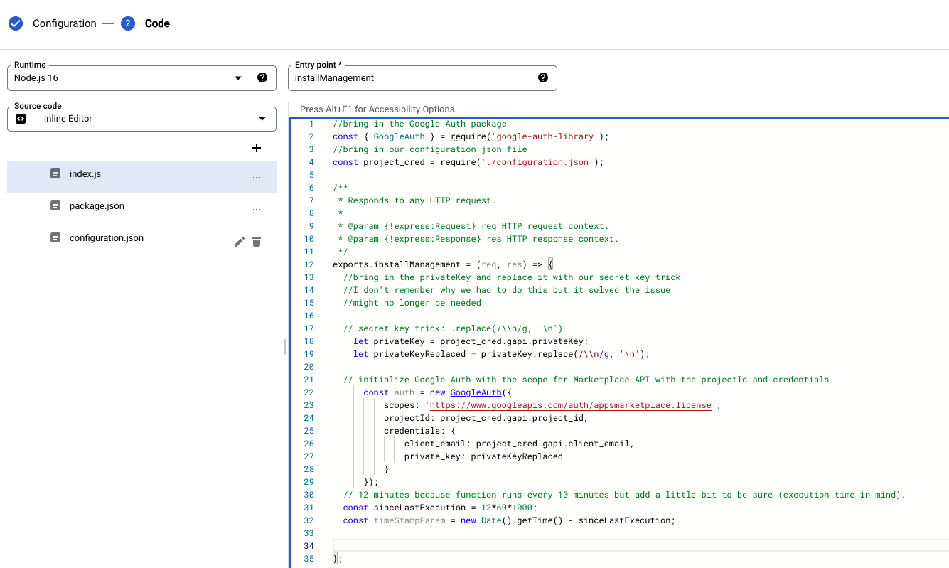949x568 pixels.
Task: Click sinceLastExecution constant on line 31
Action: tap(419, 508)
